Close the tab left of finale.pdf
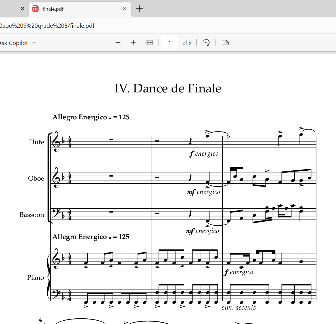336x324 pixels. pyautogui.click(x=22, y=9)
